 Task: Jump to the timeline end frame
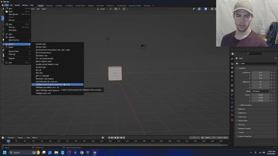(x=124, y=138)
